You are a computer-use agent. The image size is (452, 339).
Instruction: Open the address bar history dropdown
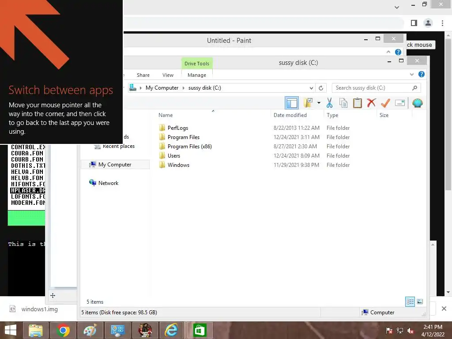pyautogui.click(x=311, y=88)
